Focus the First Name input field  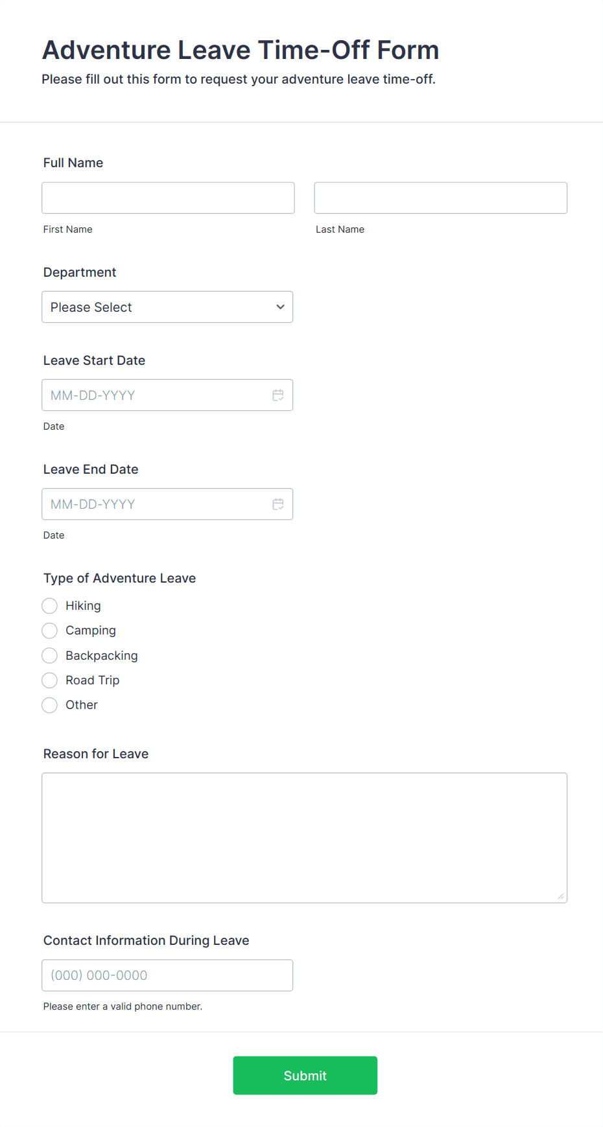pyautogui.click(x=168, y=198)
